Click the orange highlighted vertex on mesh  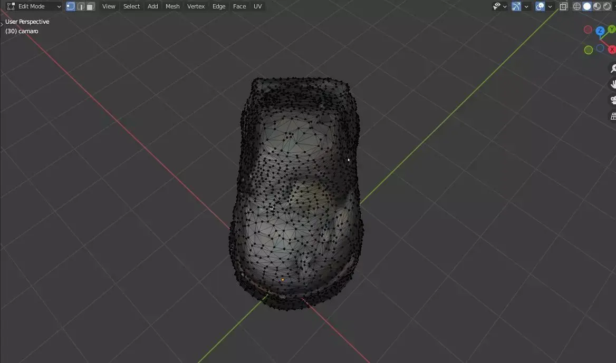tap(283, 280)
